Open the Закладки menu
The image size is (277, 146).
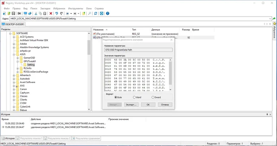45,8
